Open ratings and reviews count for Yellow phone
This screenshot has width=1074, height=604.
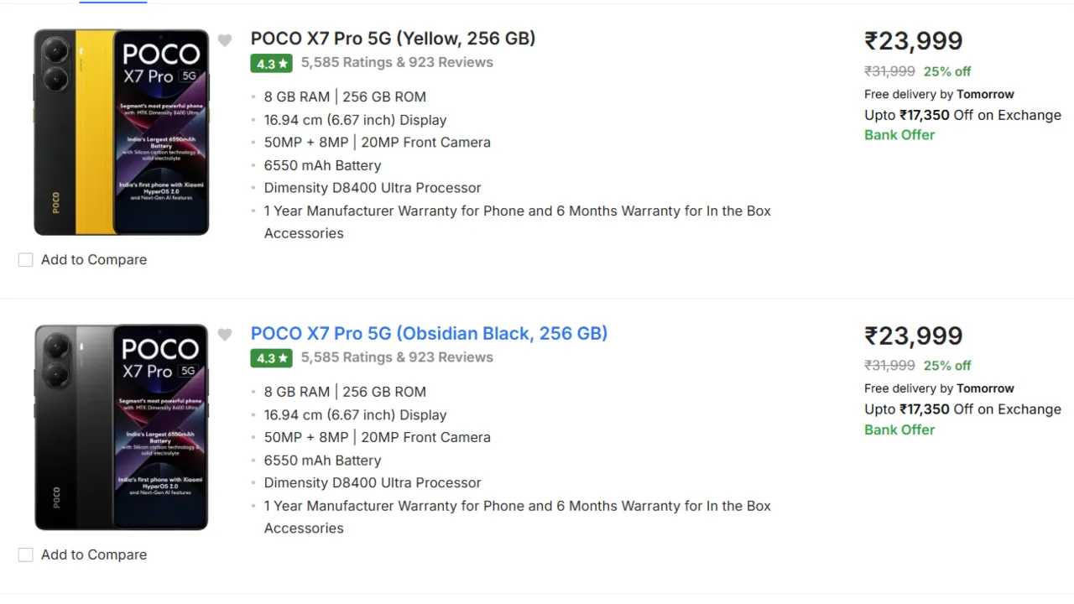(397, 62)
